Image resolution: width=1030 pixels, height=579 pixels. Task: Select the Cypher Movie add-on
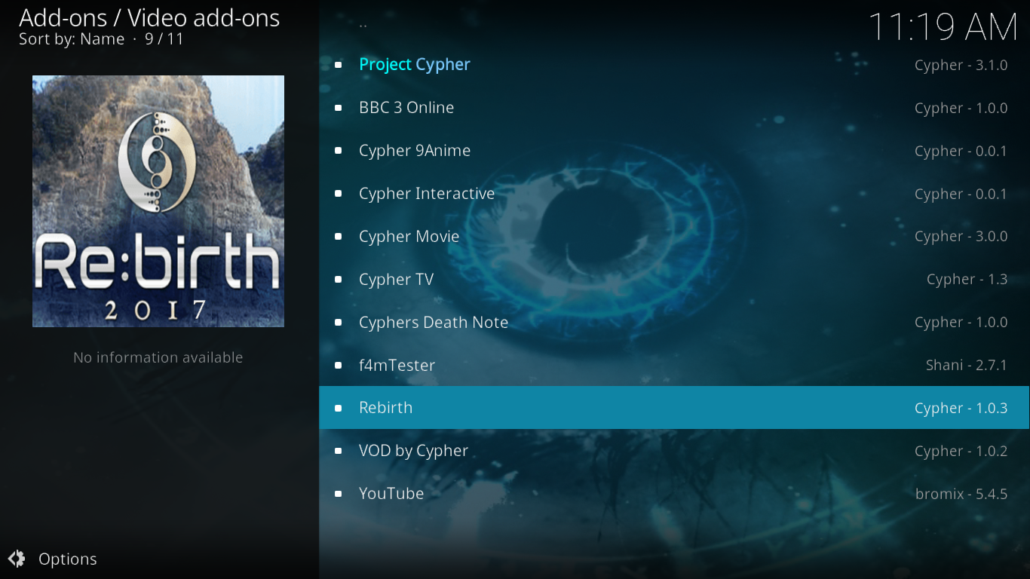pos(674,237)
